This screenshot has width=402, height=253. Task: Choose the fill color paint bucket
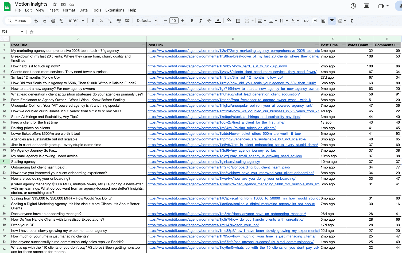coord(229,20)
